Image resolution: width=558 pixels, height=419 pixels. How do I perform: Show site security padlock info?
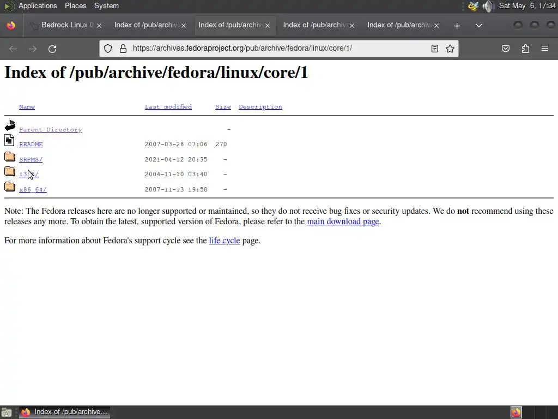pyautogui.click(x=123, y=49)
